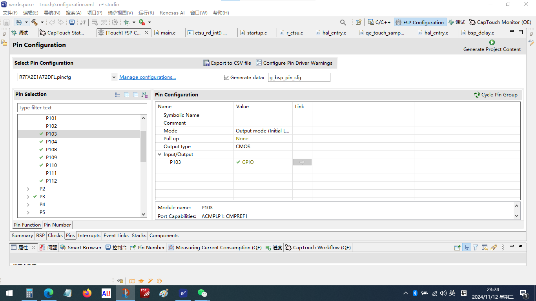Click the hammer Build icon
536x301 pixels.
[34, 22]
